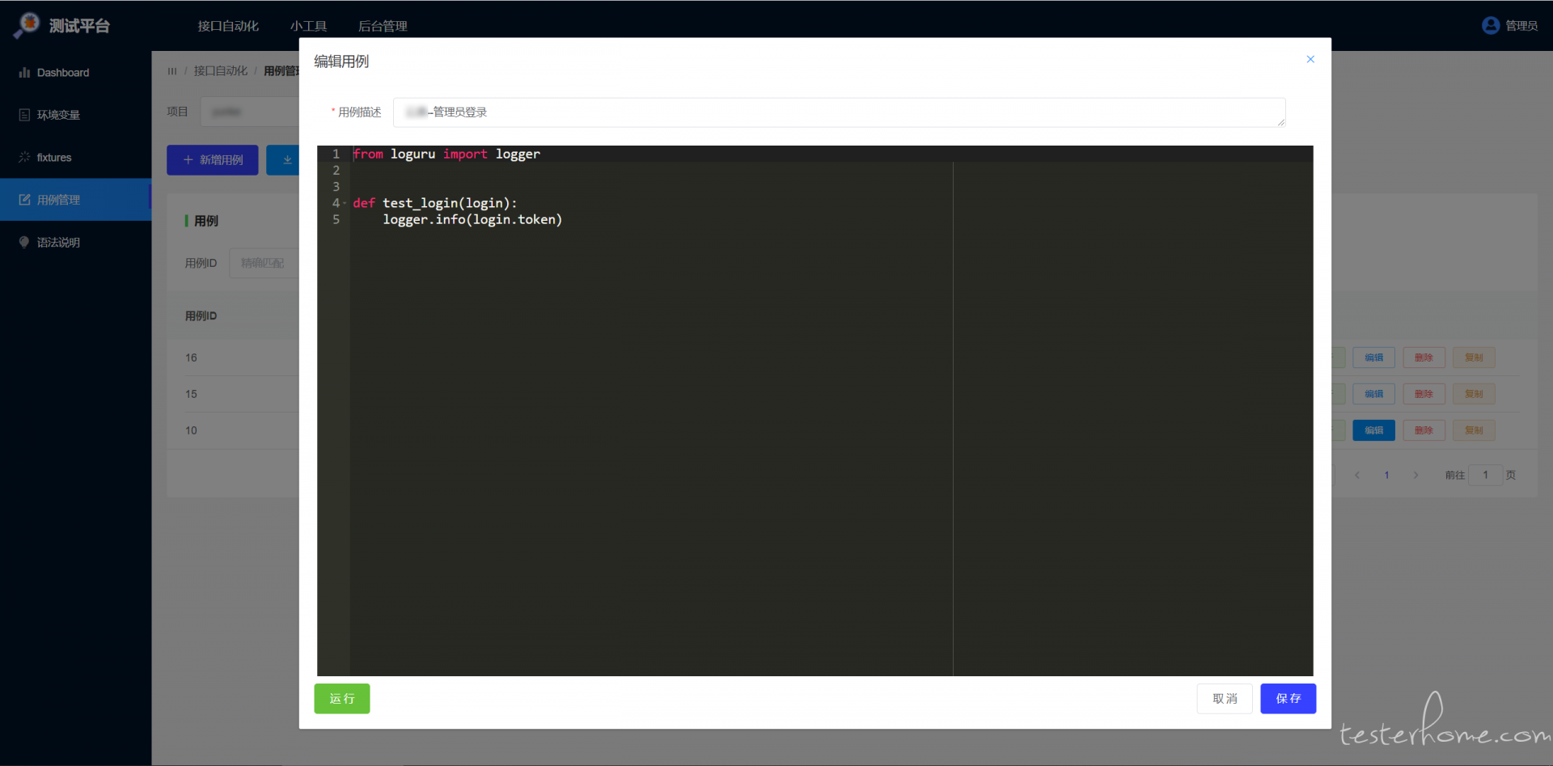Click 语法说明 lightbulb icon in sidebar
The image size is (1553, 766).
tap(24, 242)
